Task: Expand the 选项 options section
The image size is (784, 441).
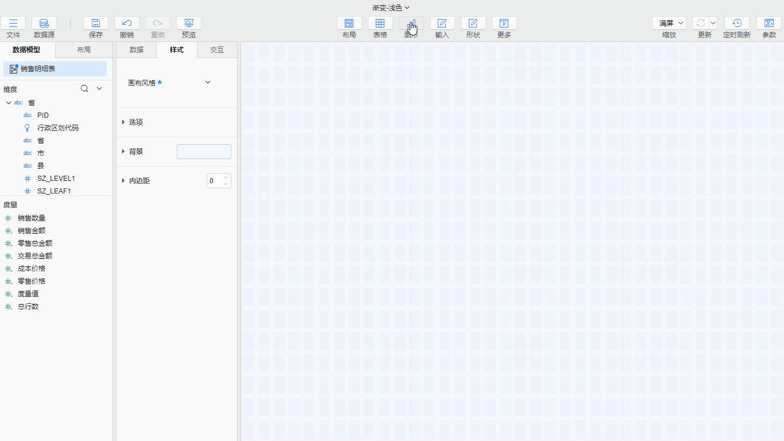Action: pos(123,122)
